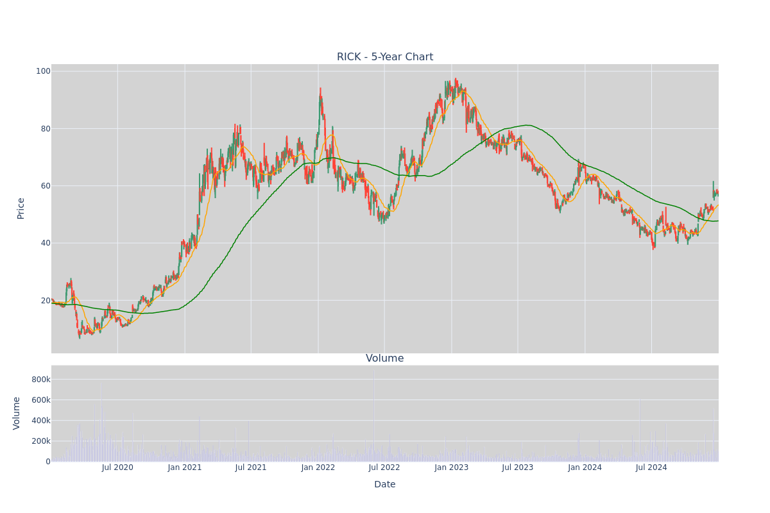Click the chart title 'RICK - 5-Year Chart'
The height and width of the screenshot is (513, 770).
click(385, 57)
